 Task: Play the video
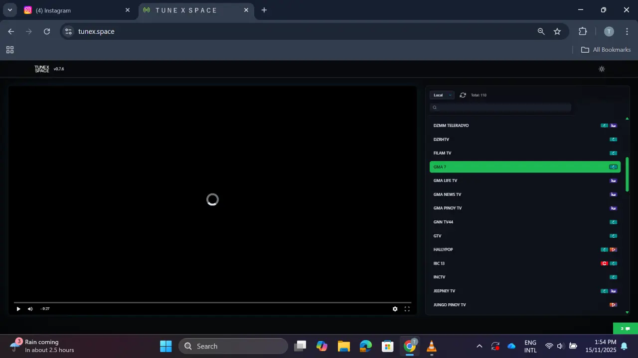tap(18, 309)
